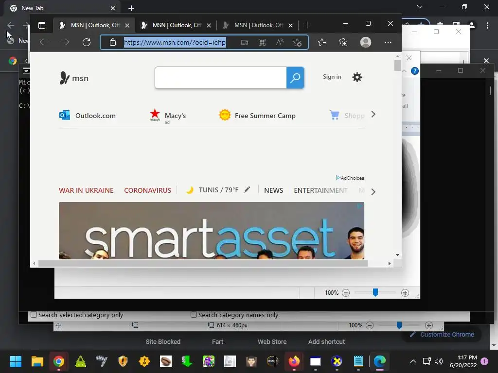Go forward in the Edge browser
This screenshot has height=373, width=498.
coord(65,42)
